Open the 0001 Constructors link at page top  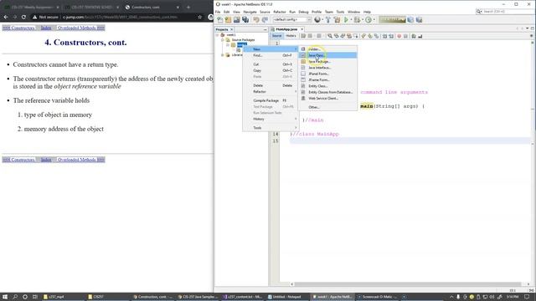(x=18, y=28)
